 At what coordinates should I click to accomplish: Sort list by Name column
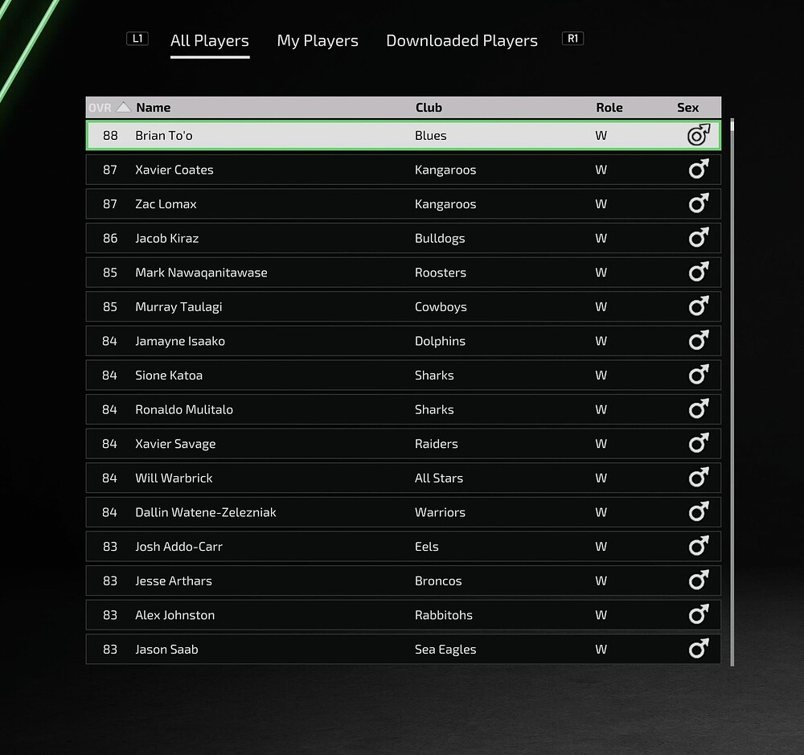[x=154, y=107]
